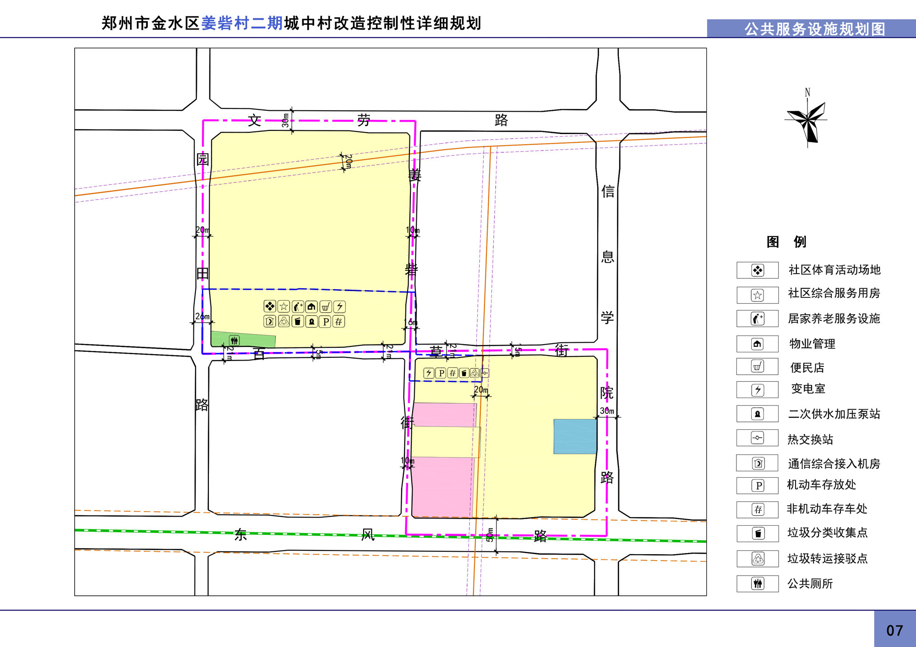This screenshot has width=916, height=647.
Task: Click the 图例 legend heading
Action: point(786,242)
